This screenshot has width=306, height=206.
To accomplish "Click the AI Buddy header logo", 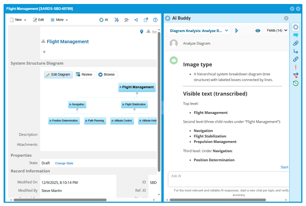I will (x=168, y=18).
